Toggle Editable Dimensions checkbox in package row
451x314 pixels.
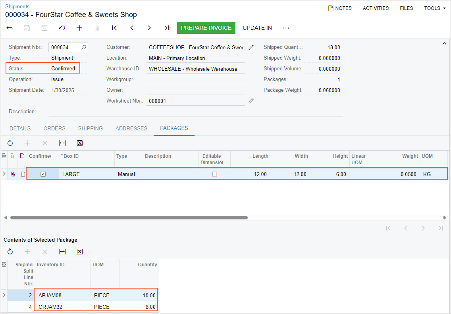click(x=214, y=174)
